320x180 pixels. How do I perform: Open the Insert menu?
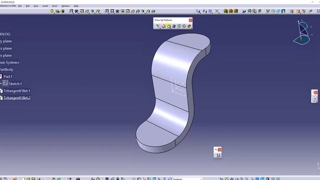coord(45,6)
